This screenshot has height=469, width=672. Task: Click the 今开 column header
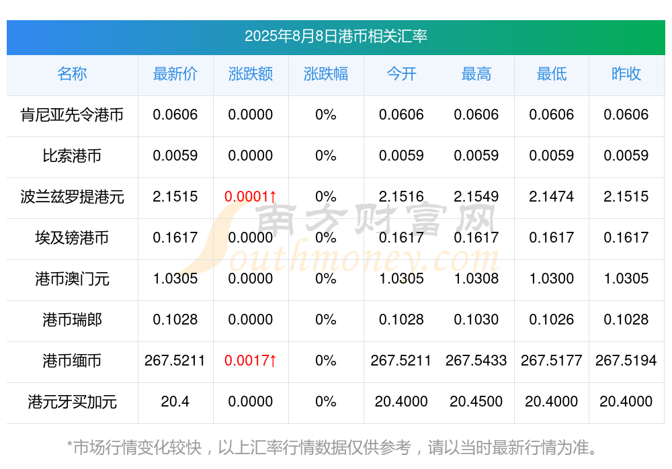[401, 74]
